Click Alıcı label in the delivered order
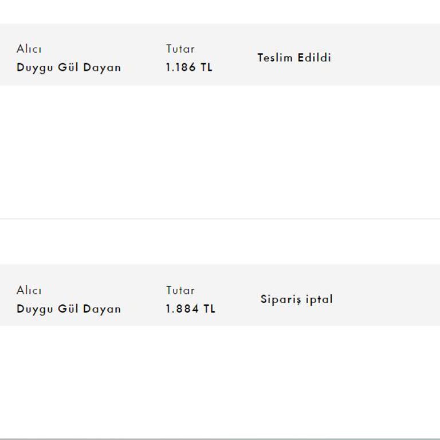Screen dimensions: 440x440 pyautogui.click(x=29, y=49)
